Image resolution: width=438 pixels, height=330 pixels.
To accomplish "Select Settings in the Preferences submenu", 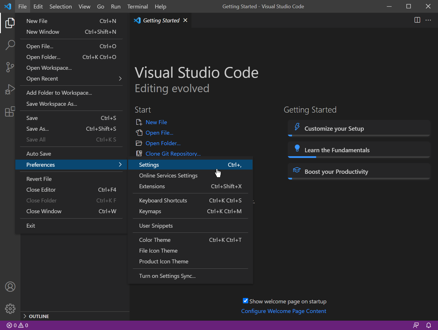I will [190, 165].
